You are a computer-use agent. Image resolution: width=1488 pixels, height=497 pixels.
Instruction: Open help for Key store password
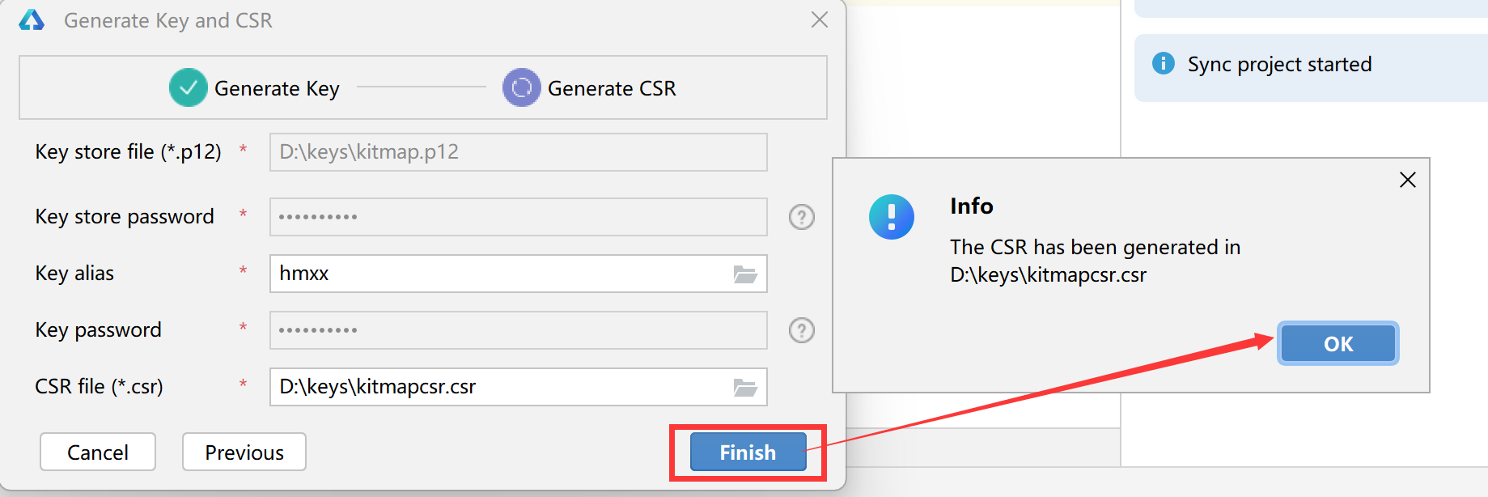802,217
